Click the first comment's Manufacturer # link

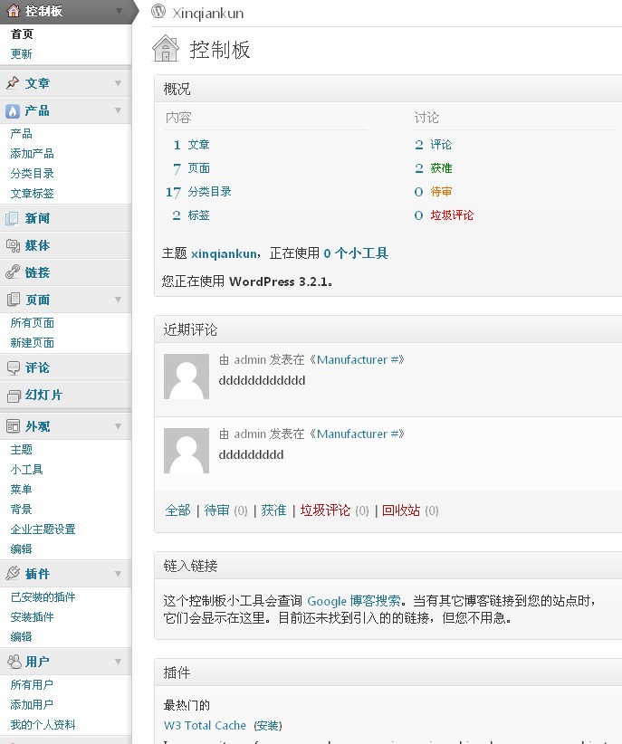[x=360, y=360]
